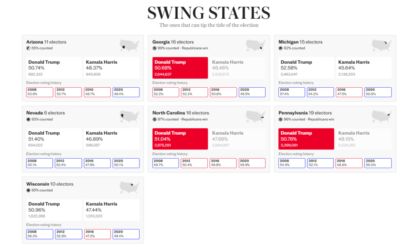409x247 pixels.
Task: Click Michigan's 82% counted progress icon
Action: (281, 48)
